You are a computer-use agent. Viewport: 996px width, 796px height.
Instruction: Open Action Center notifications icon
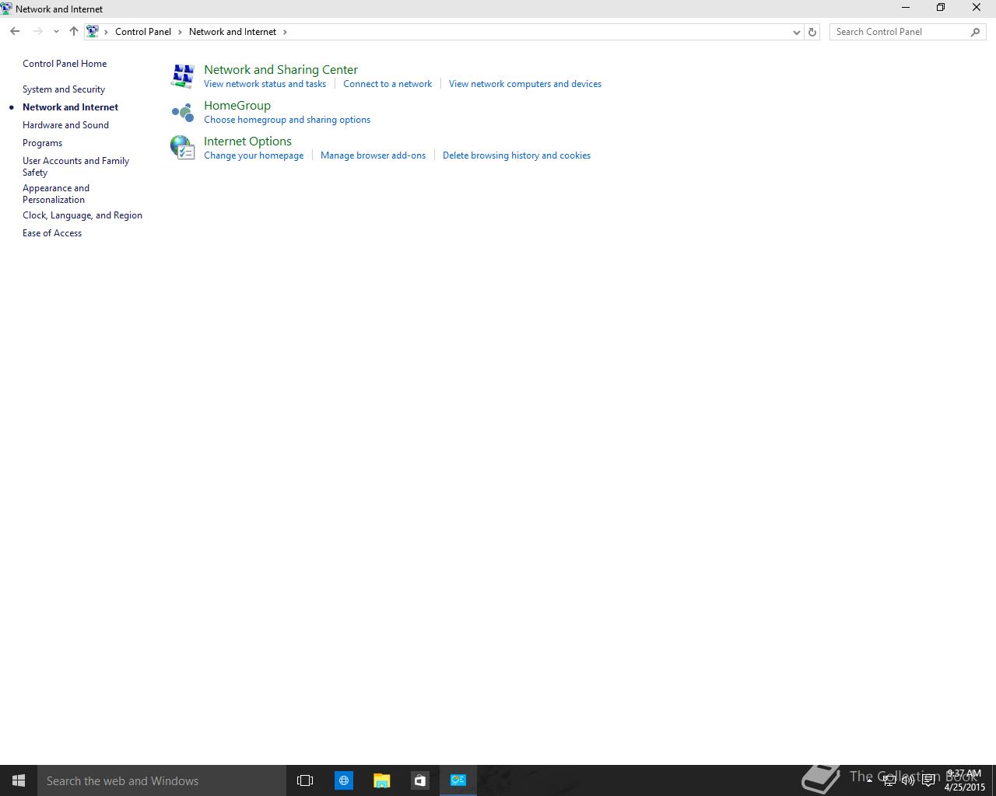[x=928, y=780]
